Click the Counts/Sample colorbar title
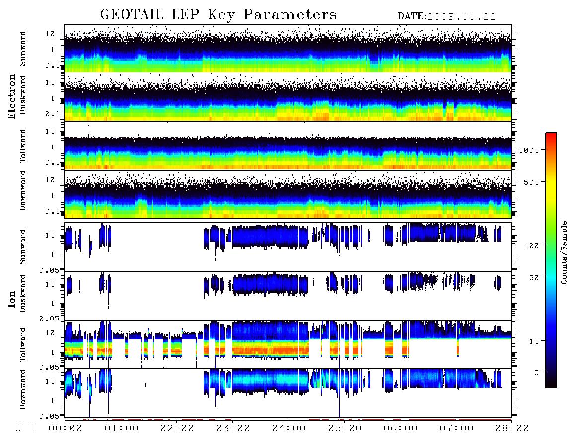The width and height of the screenshot is (567, 437). 563,252
